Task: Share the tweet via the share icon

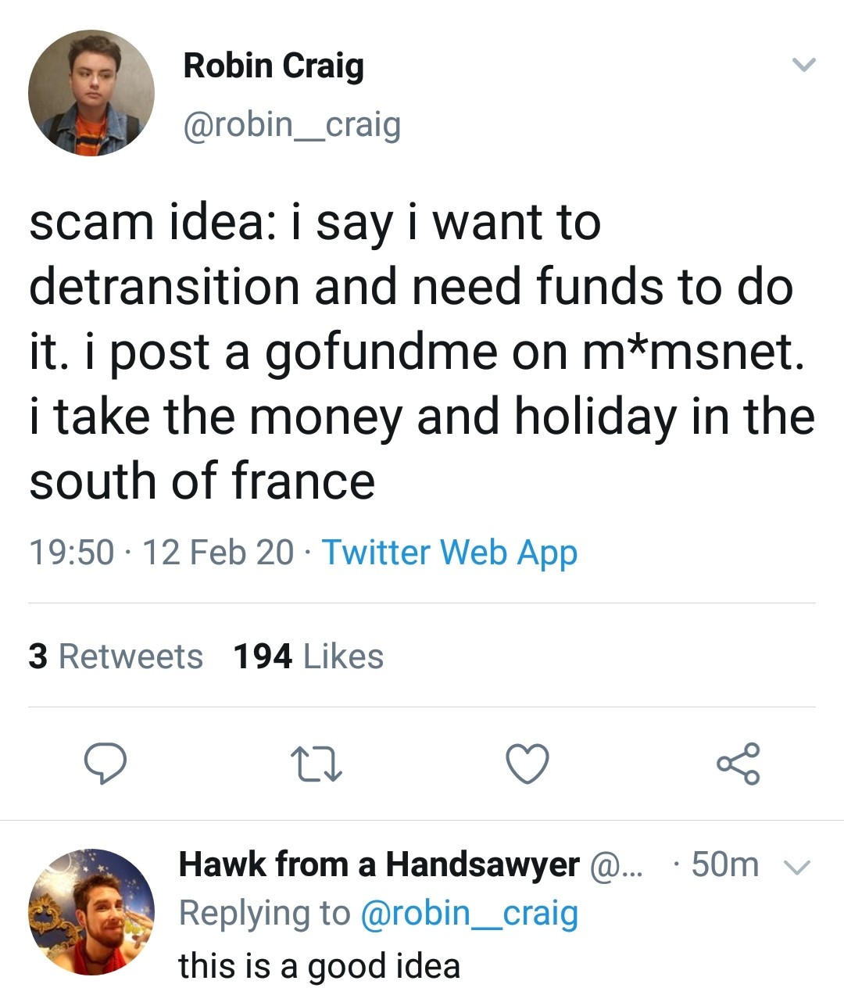Action: (x=738, y=764)
